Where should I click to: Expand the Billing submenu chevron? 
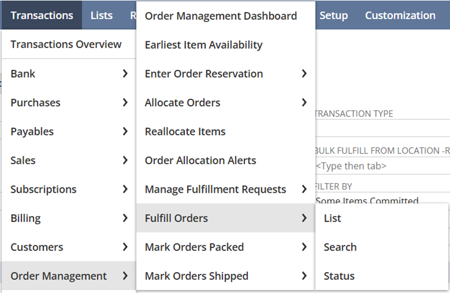(125, 218)
